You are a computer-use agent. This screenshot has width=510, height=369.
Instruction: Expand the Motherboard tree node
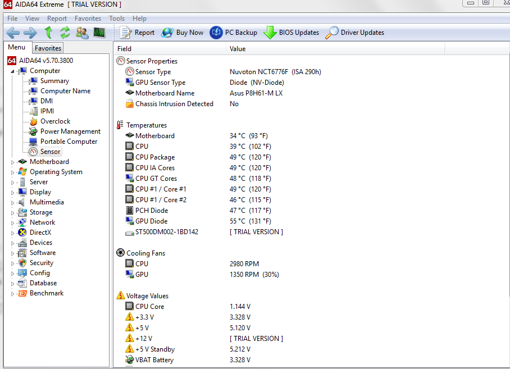[x=13, y=162]
